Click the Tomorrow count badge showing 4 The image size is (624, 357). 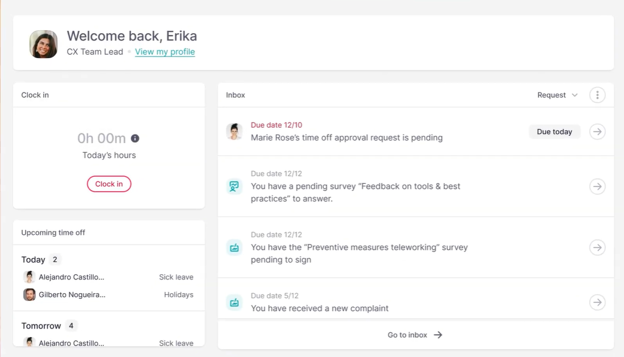tap(71, 326)
